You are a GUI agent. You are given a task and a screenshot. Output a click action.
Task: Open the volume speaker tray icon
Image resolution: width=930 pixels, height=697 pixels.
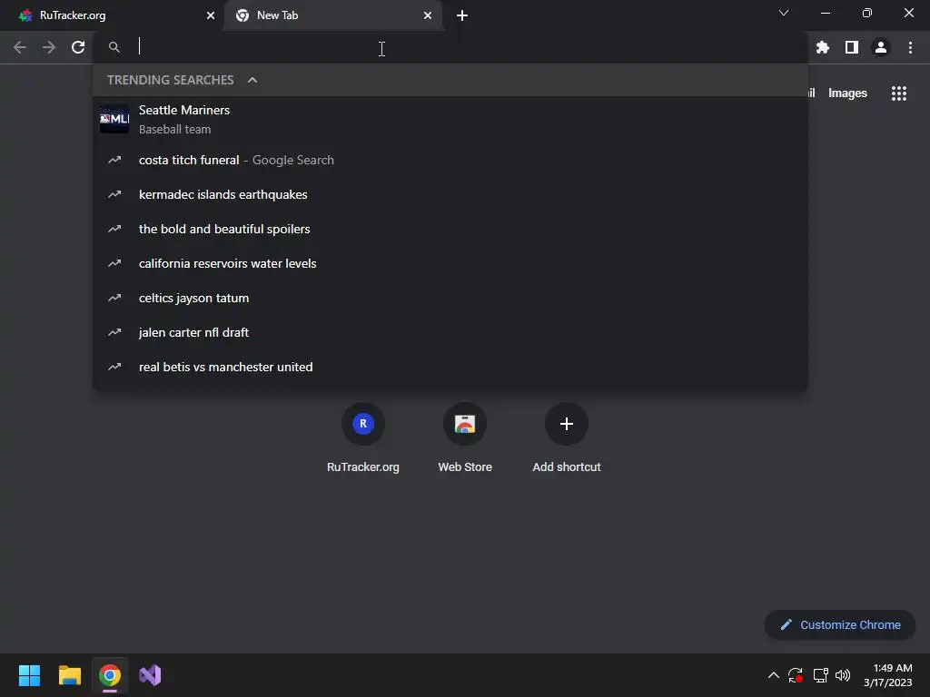(x=843, y=675)
